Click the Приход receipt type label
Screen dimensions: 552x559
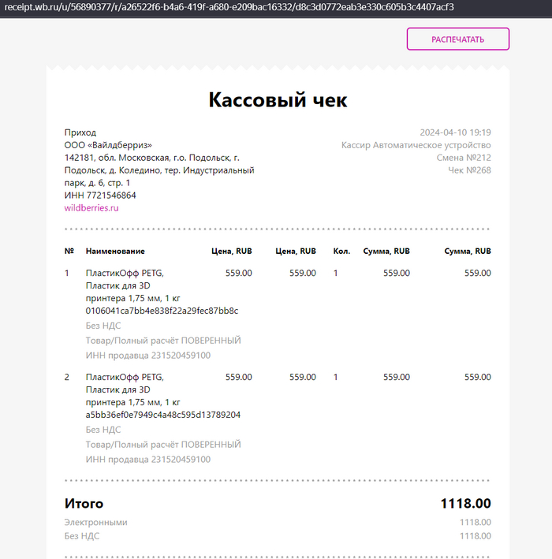(x=80, y=132)
